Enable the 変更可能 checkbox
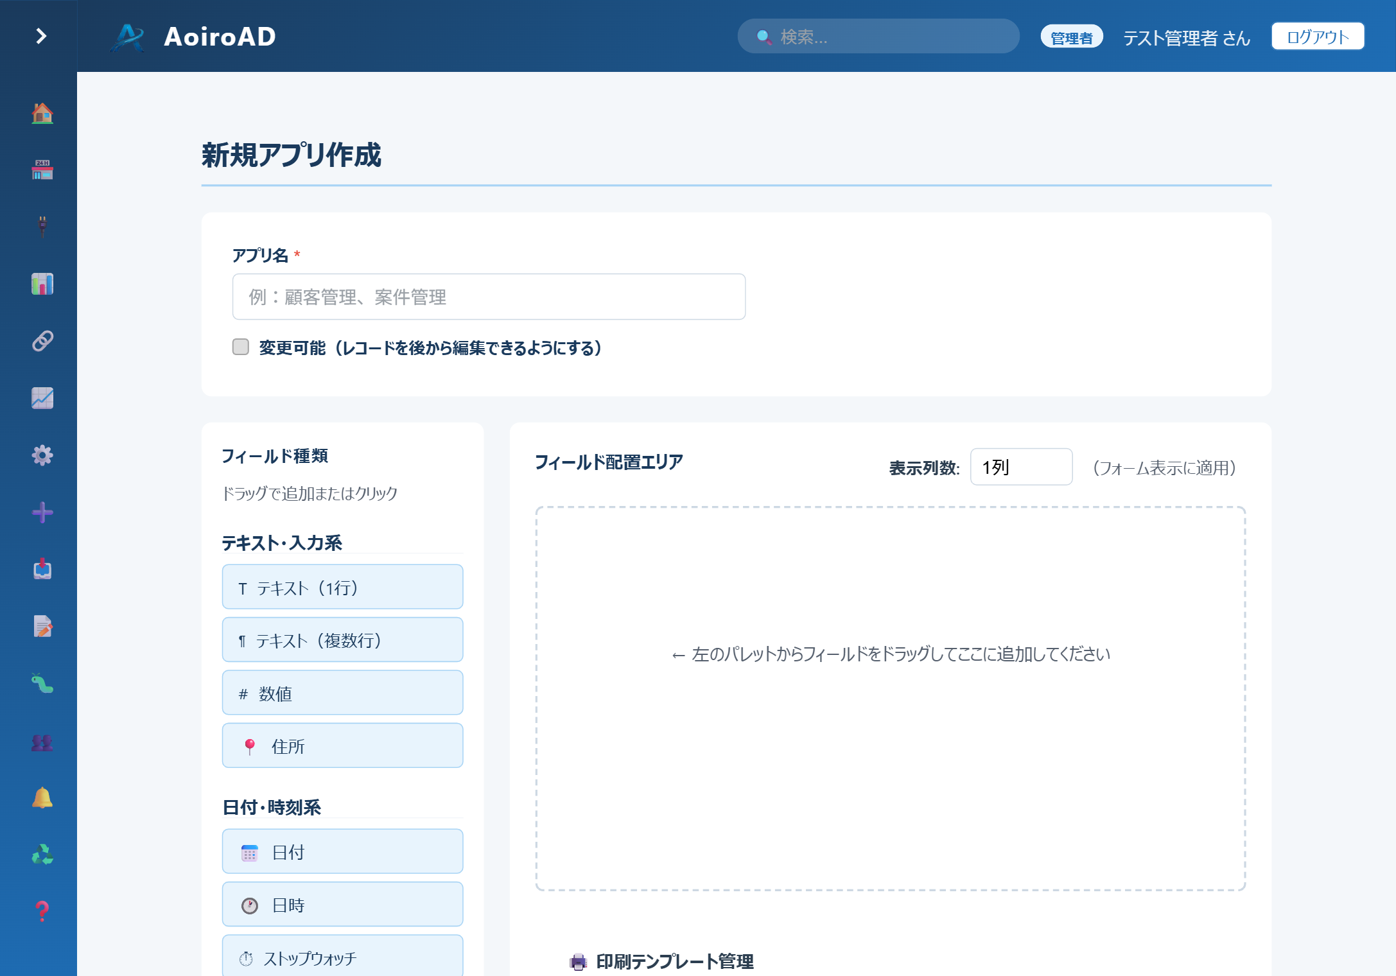This screenshot has width=1396, height=976. coord(241,347)
